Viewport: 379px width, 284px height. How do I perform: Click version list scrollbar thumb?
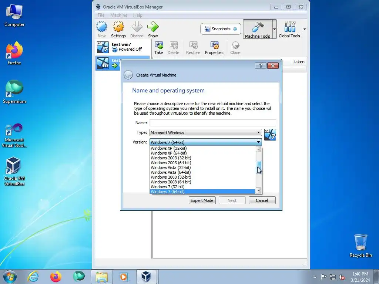click(258, 167)
